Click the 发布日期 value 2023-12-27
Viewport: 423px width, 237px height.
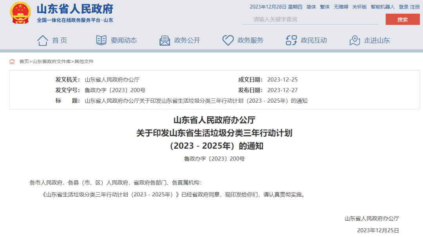point(282,90)
